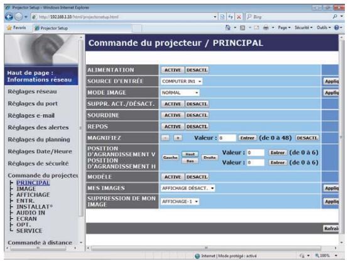This screenshot has height=262, width=348.
Task: Open Commande à distance link
Action: (40, 243)
